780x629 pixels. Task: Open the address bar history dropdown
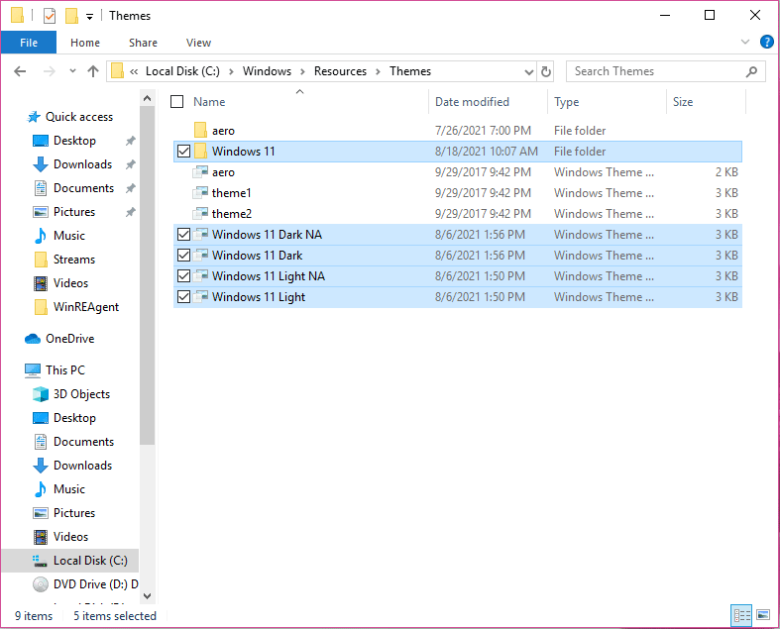[529, 72]
